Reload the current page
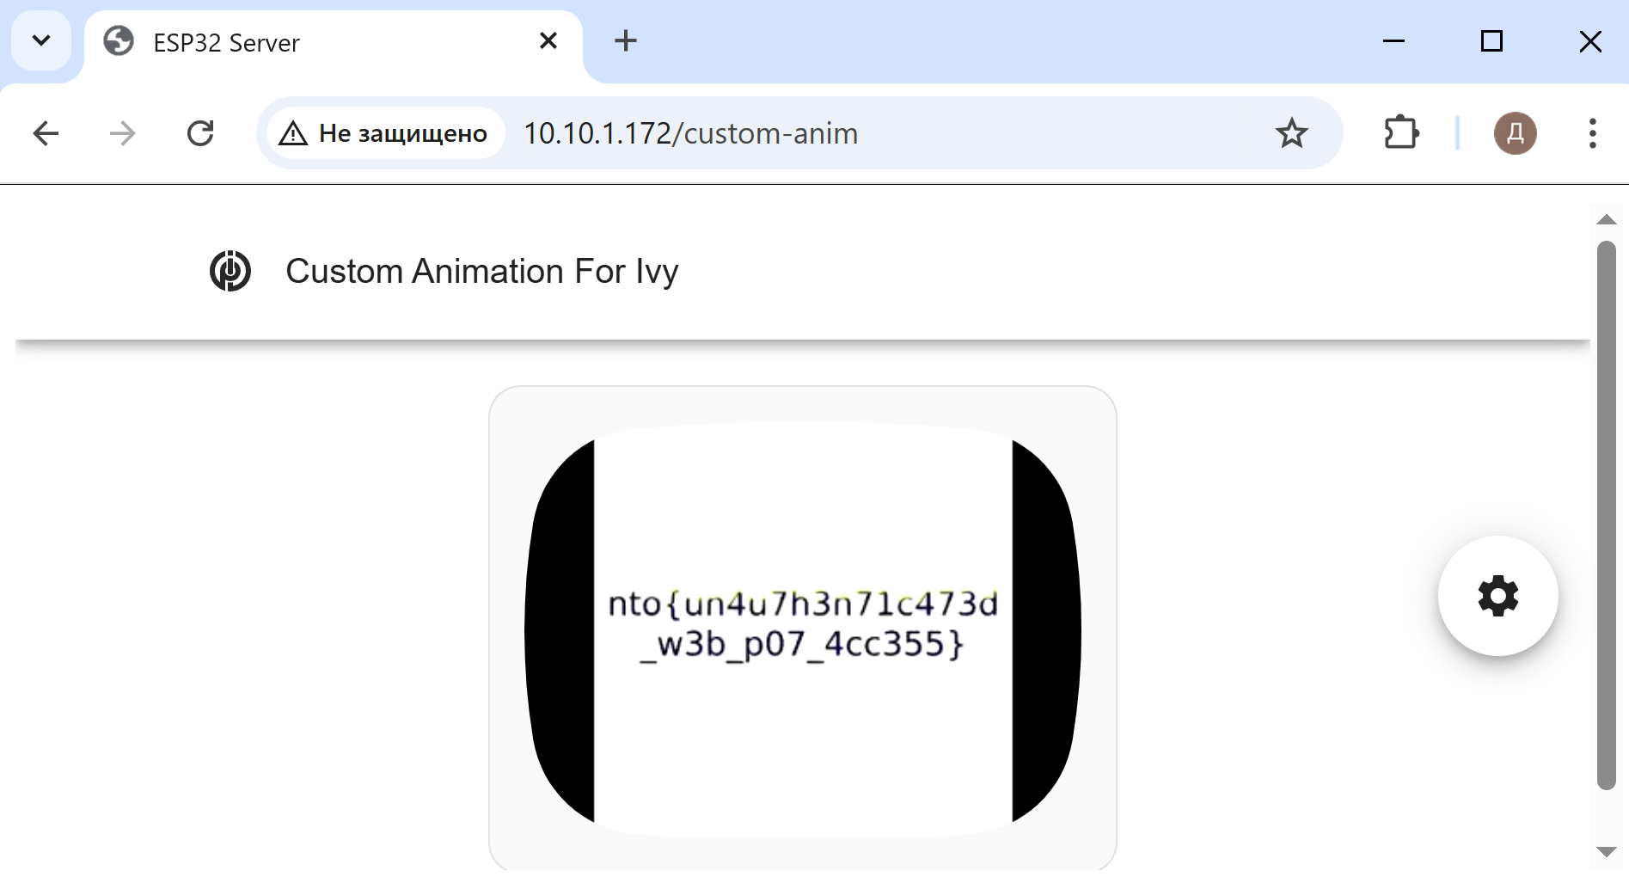 point(200,133)
